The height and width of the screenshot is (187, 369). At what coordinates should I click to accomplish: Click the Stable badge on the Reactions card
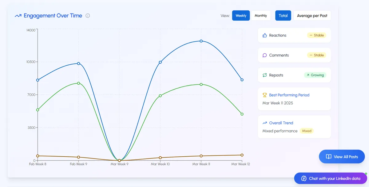pyautogui.click(x=317, y=35)
